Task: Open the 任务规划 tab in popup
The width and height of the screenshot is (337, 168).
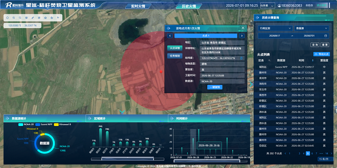Action: coord(175,56)
